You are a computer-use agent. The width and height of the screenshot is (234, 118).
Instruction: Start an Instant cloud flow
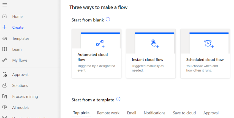(151, 54)
